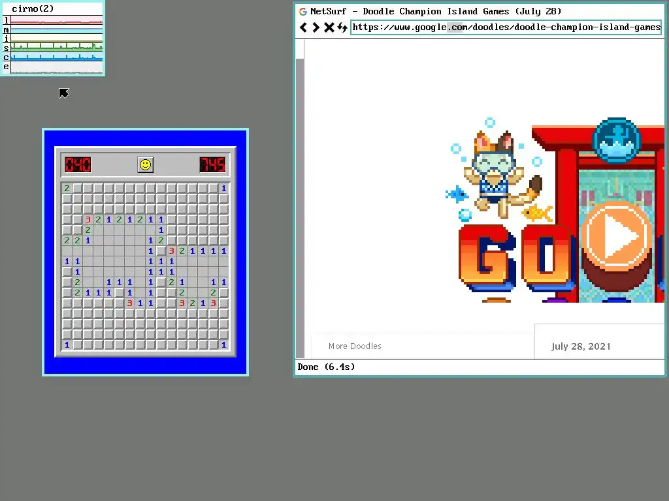Click the July 28, 2021 date label
The image size is (669, 501).
(581, 346)
